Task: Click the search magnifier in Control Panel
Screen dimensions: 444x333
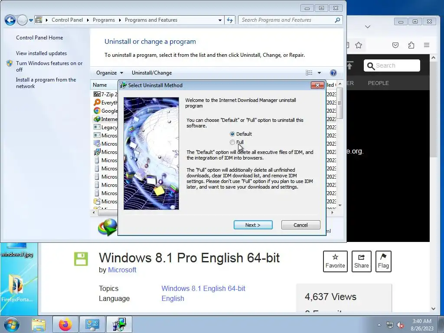Action: 337,20
